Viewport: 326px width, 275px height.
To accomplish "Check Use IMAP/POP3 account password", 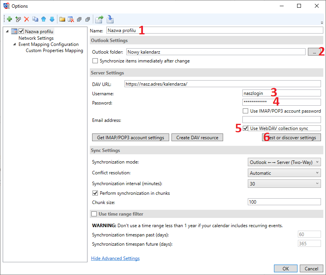I will pos(245,111).
